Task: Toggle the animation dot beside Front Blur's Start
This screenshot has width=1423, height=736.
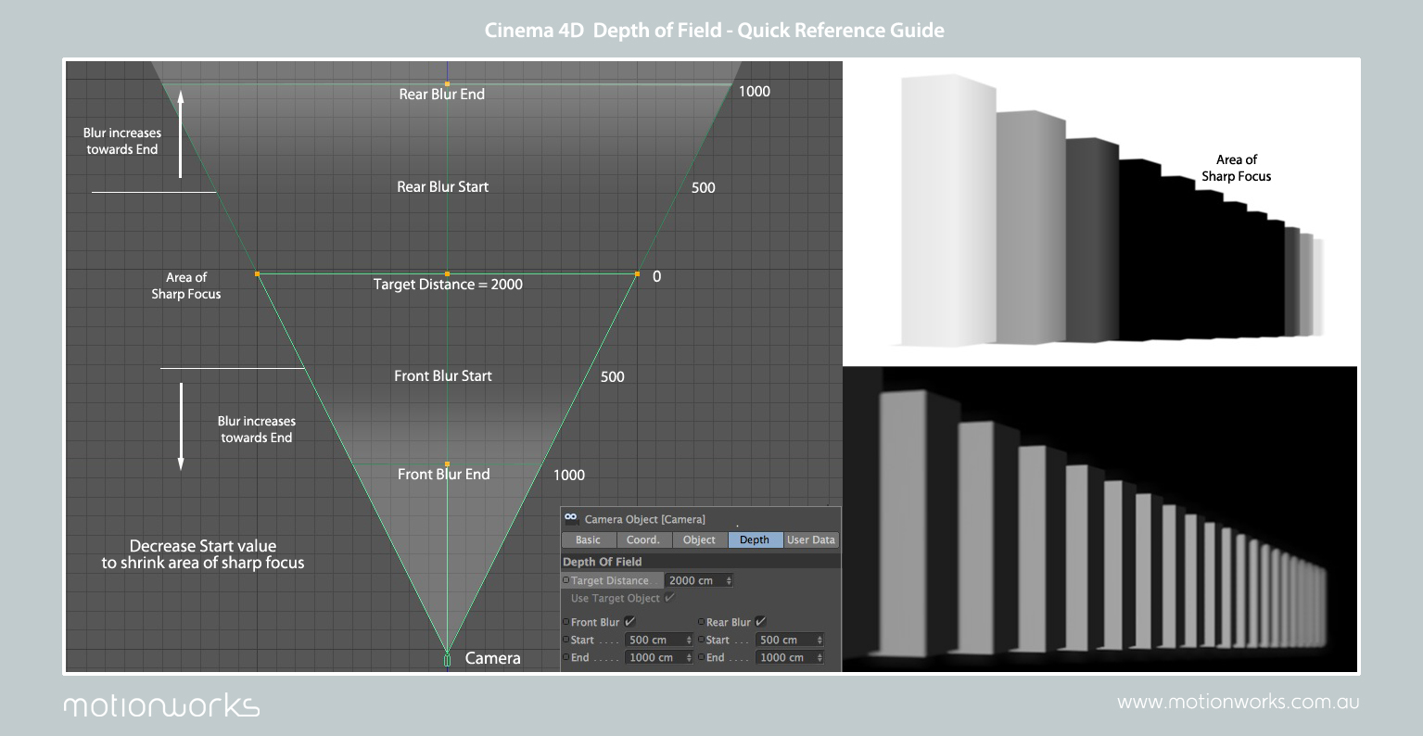Action: [566, 640]
